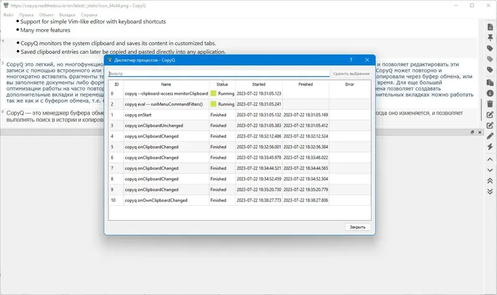Maximize the main CopyQ window
The image size is (497, 295).
pos(472,6)
